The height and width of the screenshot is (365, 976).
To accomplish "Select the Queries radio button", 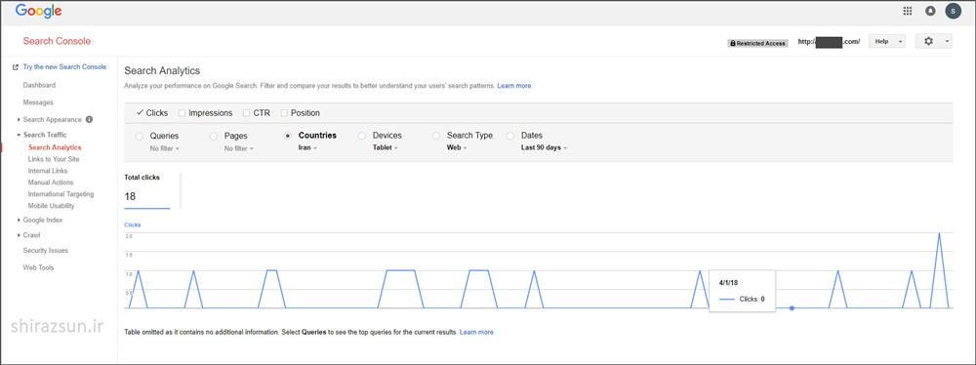I will (139, 136).
